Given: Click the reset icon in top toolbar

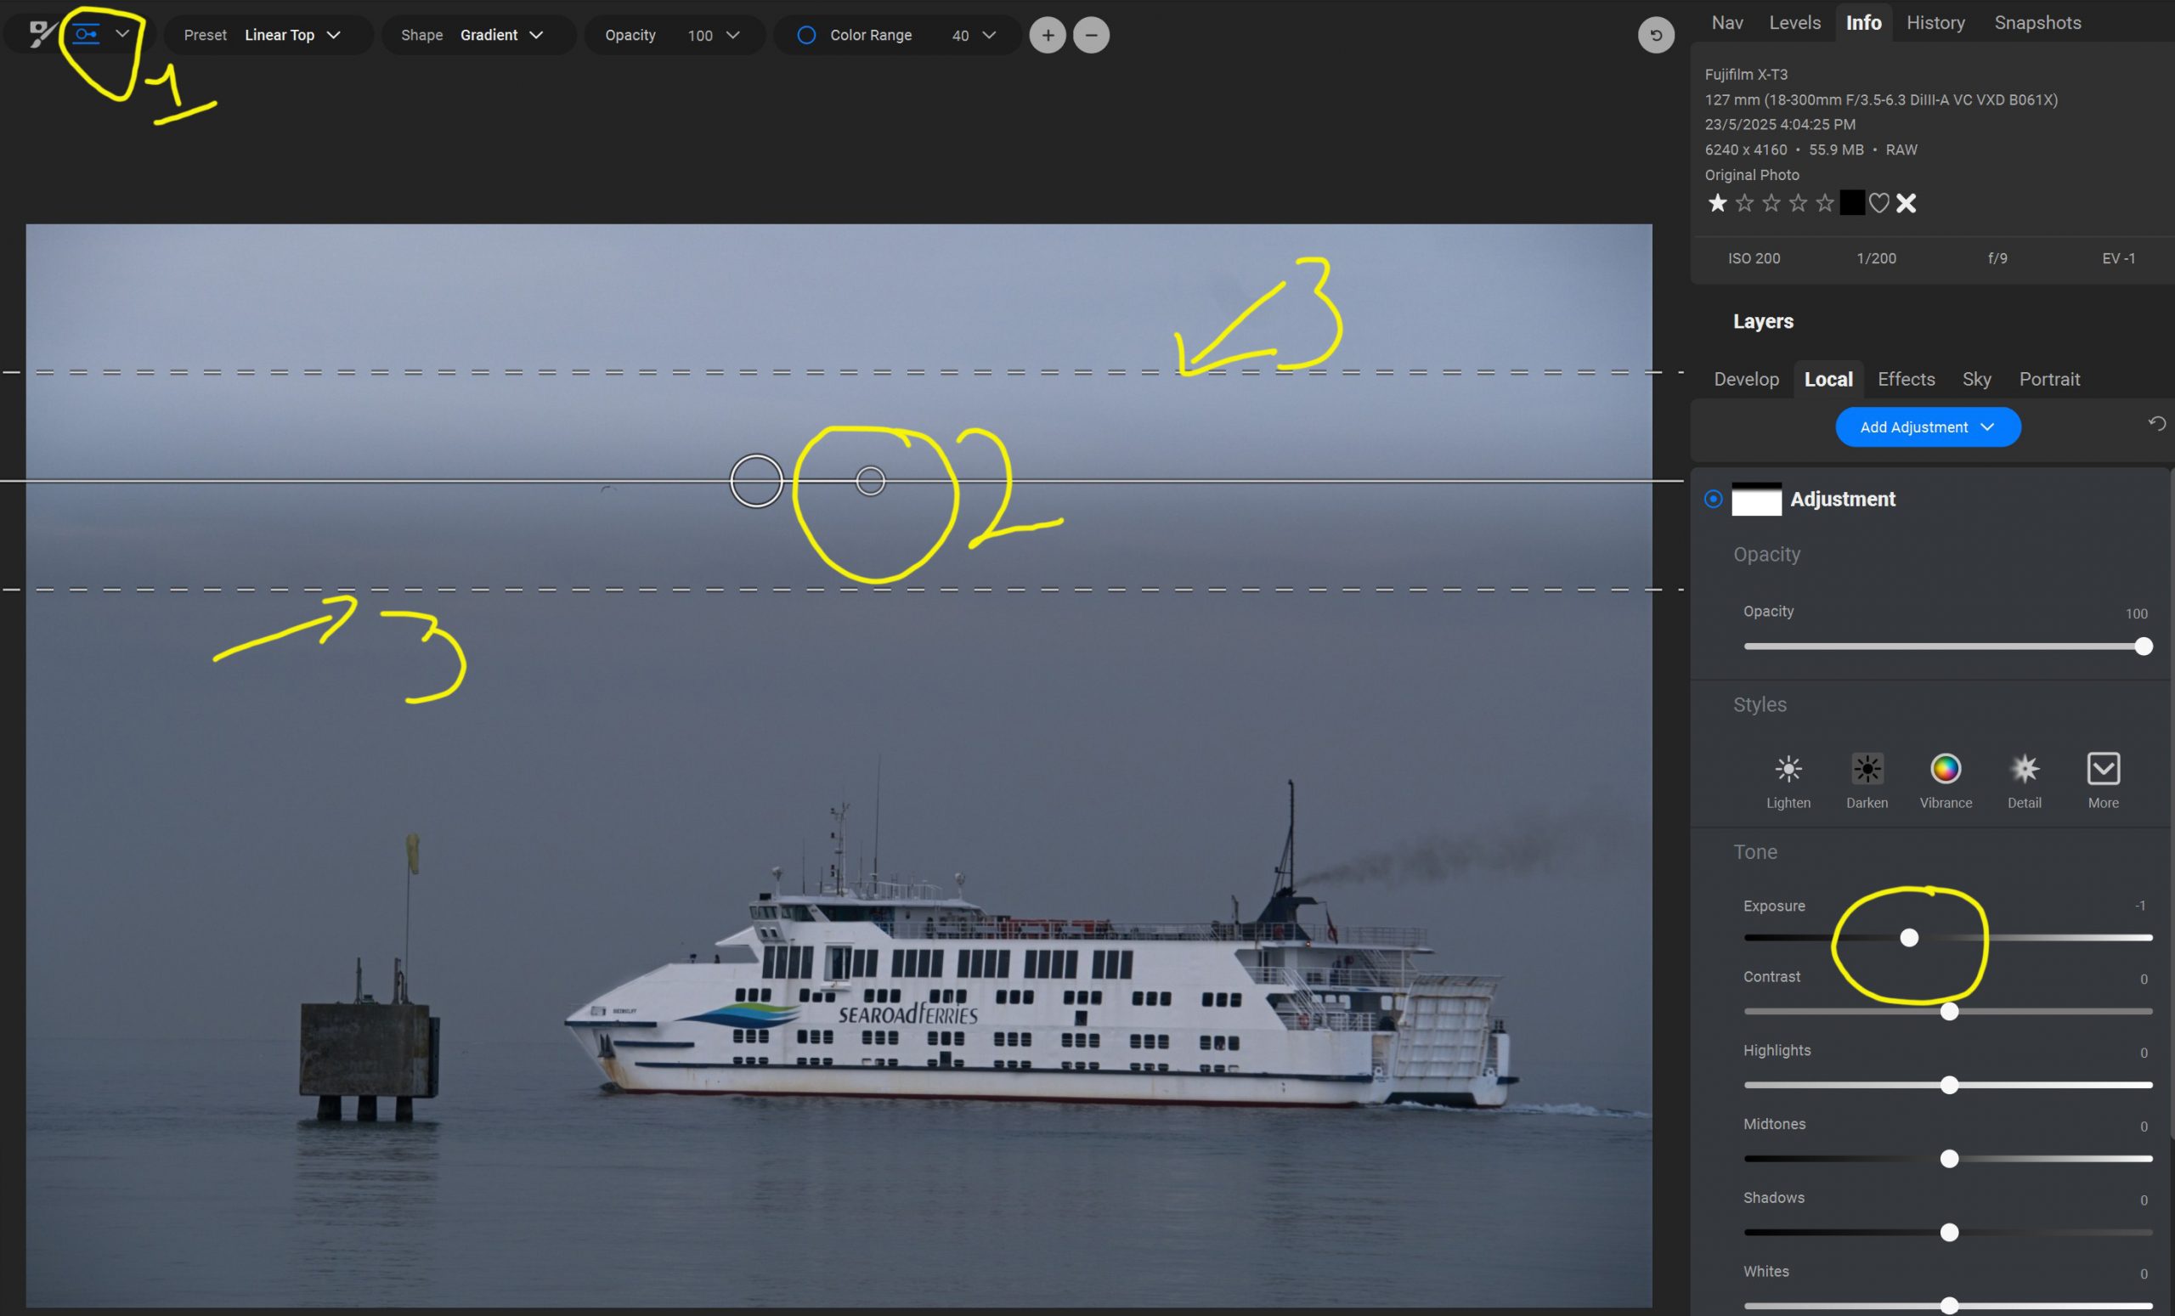Looking at the screenshot, I should [x=1655, y=36].
